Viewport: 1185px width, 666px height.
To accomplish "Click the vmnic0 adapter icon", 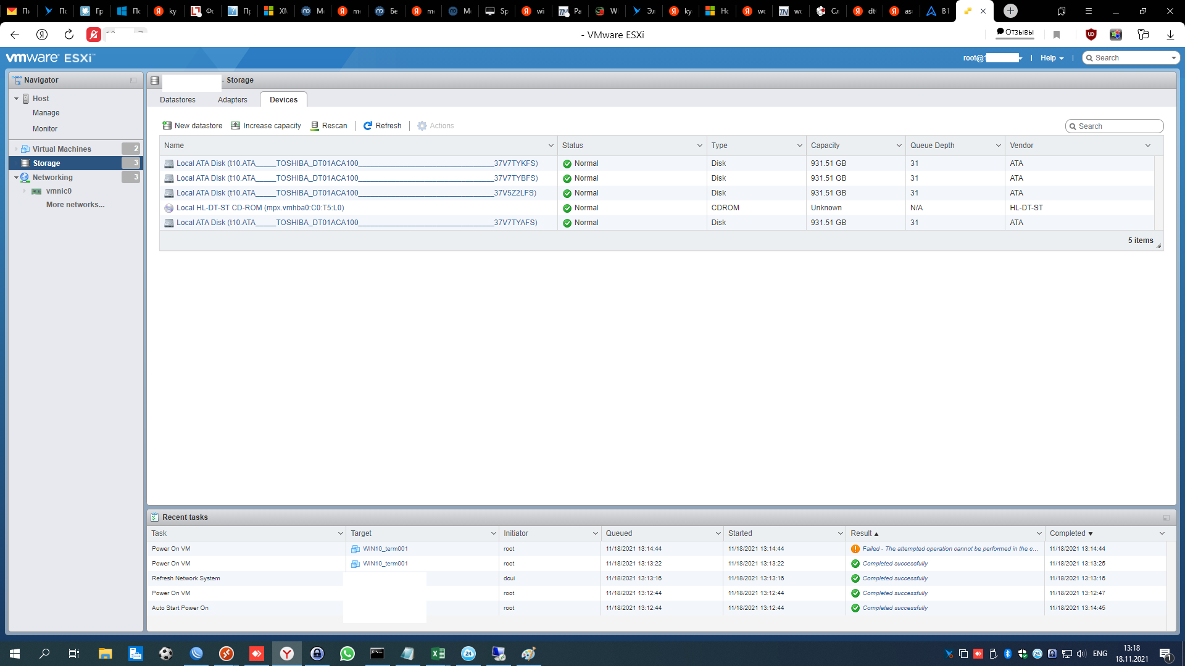I will (36, 192).
